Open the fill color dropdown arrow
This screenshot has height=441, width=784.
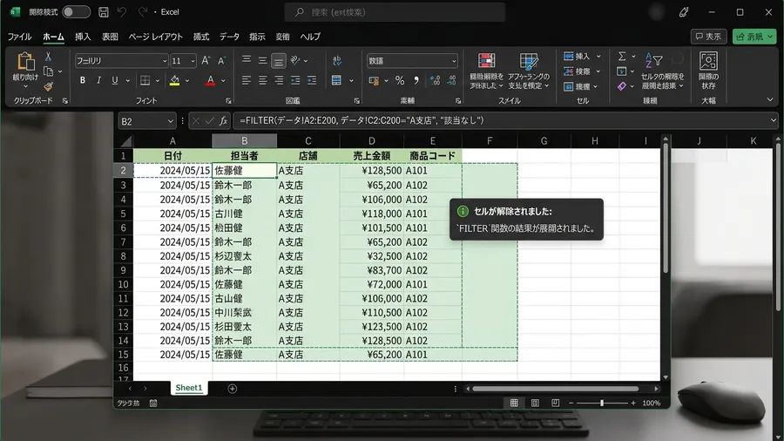pyautogui.click(x=187, y=80)
